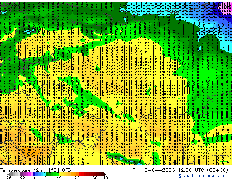
Task: Open the weatheronline.co.uk copyright link
Action: coord(201,176)
